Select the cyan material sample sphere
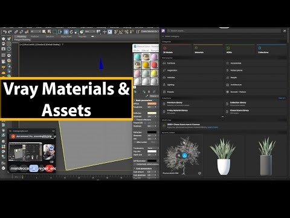The height and width of the screenshot is (218, 290). tap(138, 57)
